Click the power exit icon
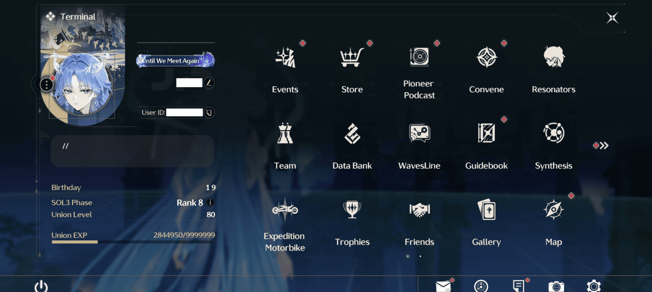The width and height of the screenshot is (652, 292). pyautogui.click(x=41, y=286)
